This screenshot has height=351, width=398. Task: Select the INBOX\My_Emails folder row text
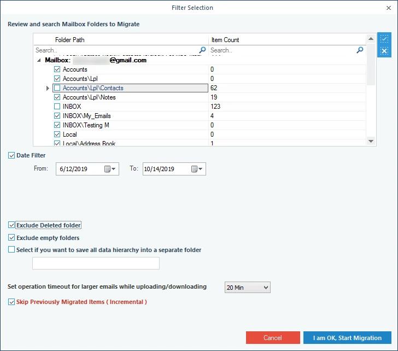point(87,116)
